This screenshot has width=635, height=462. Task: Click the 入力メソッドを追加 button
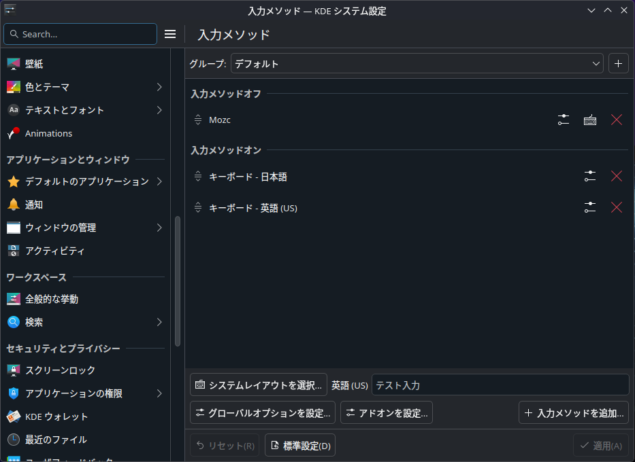573,412
